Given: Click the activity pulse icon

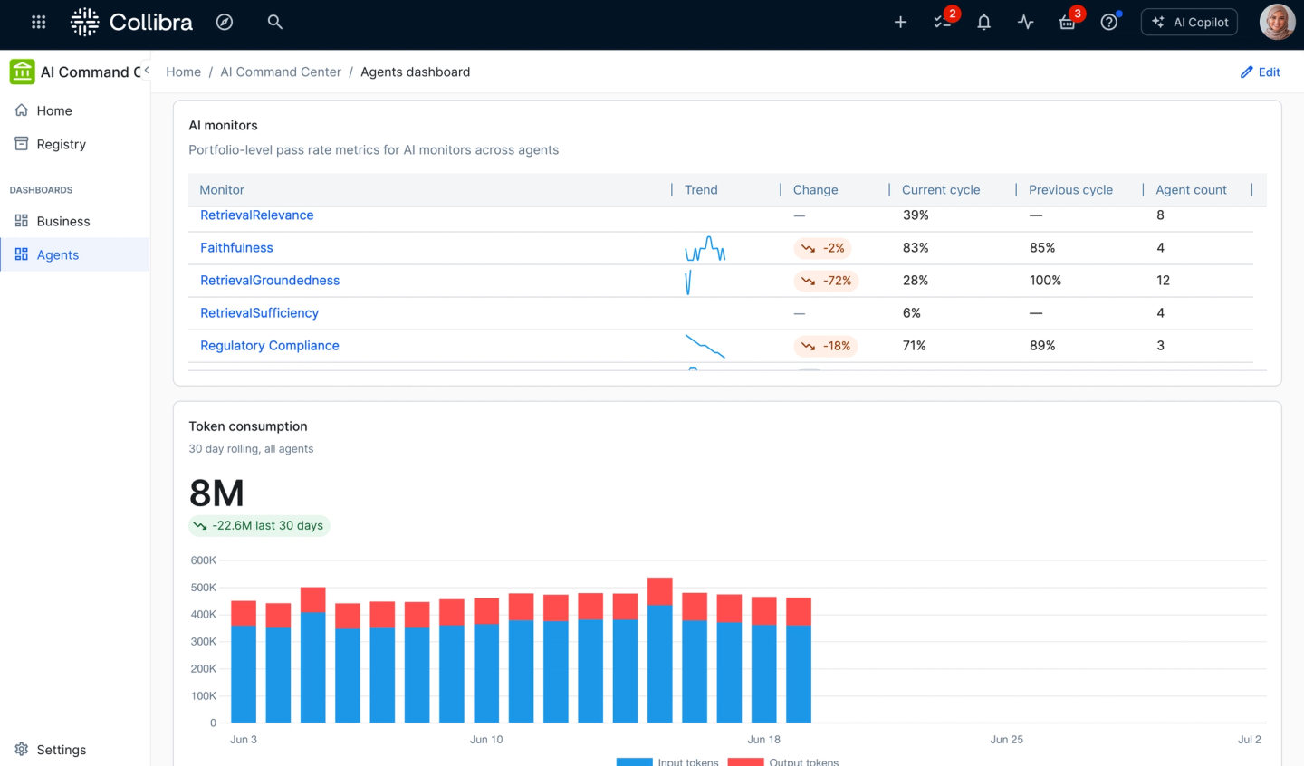Looking at the screenshot, I should click(1025, 22).
